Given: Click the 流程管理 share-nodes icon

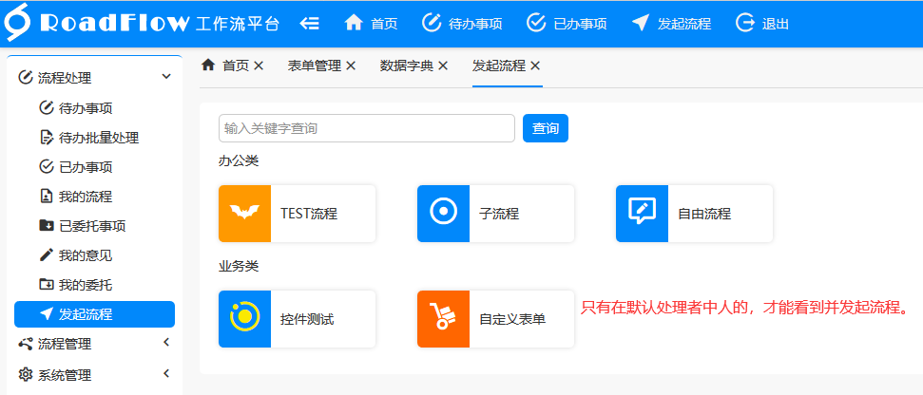Looking at the screenshot, I should click(x=26, y=344).
